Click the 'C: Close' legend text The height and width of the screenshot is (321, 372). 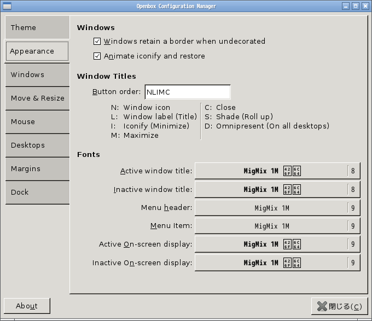coord(220,107)
